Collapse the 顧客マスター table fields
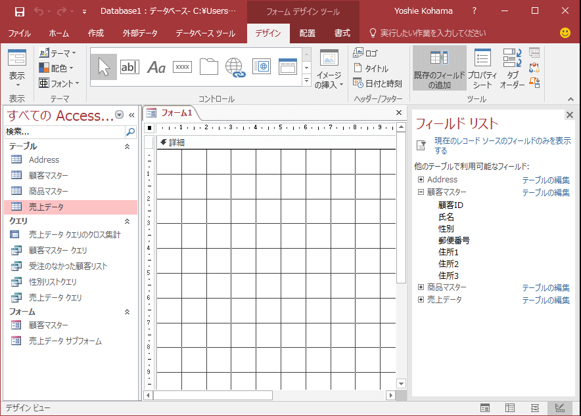 click(x=421, y=193)
